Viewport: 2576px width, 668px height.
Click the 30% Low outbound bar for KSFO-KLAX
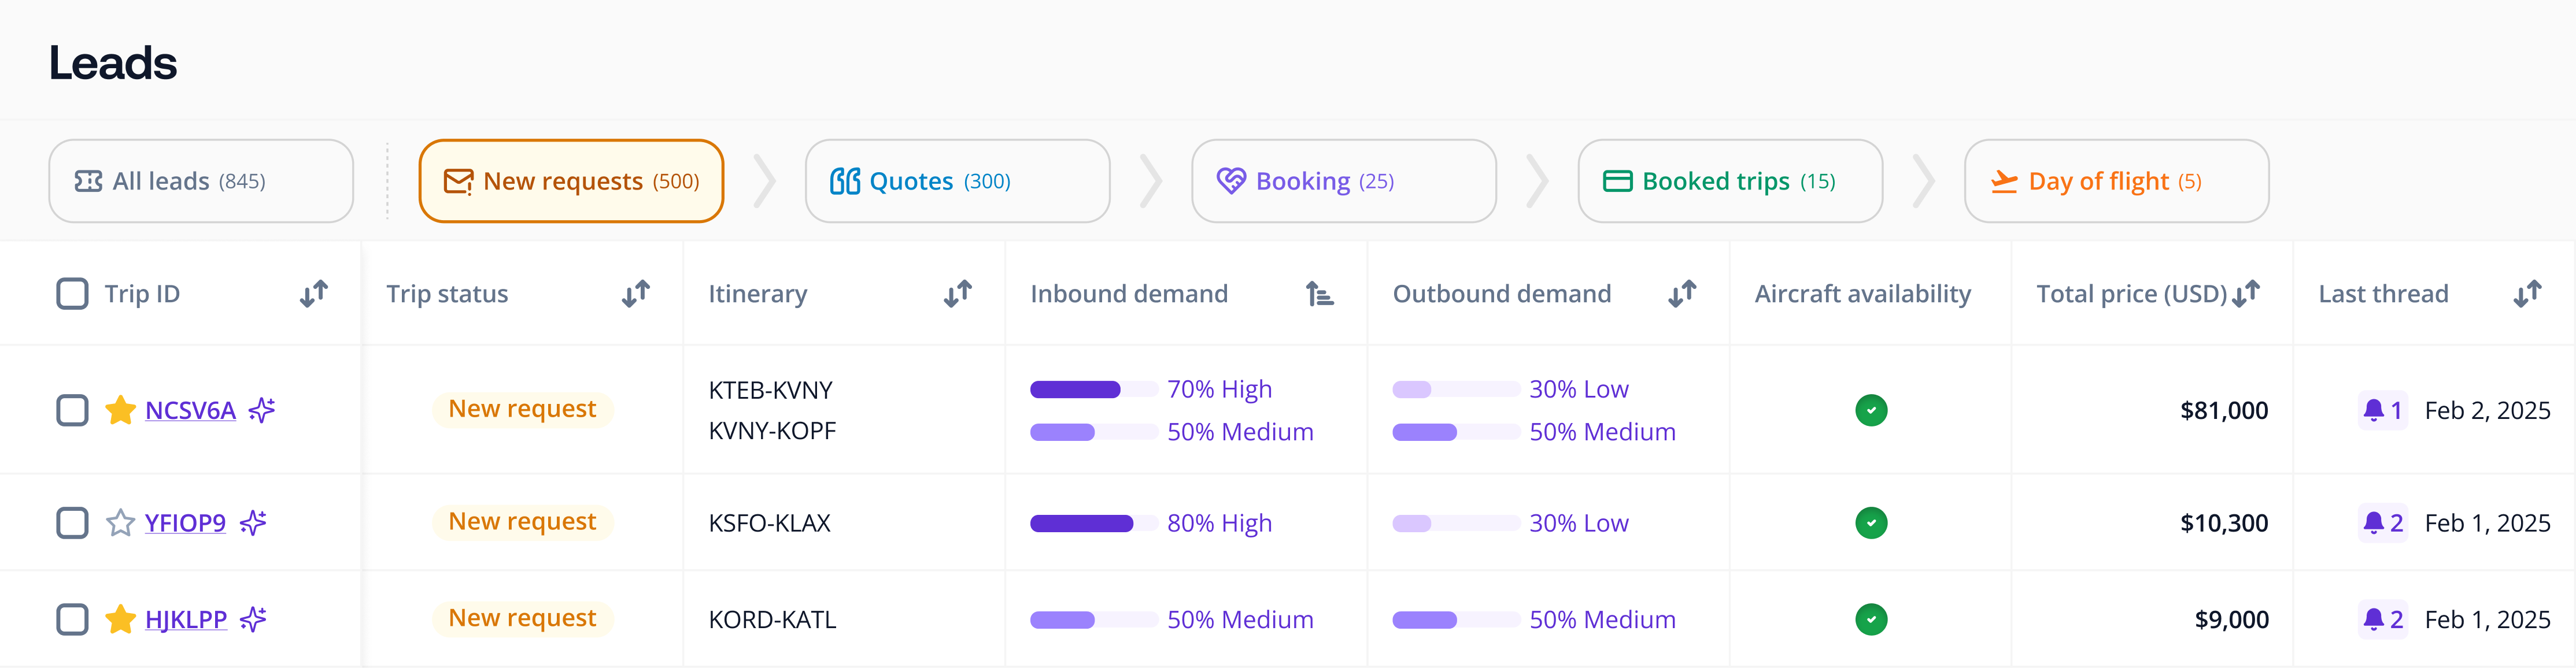(x=1456, y=523)
